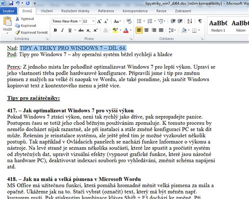Click the Kopírovat formát button

(x=32, y=32)
